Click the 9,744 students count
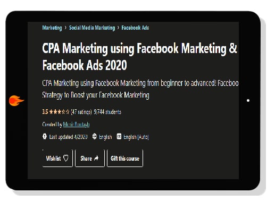Viewport: 267px width, 202px height. pyautogui.click(x=107, y=112)
